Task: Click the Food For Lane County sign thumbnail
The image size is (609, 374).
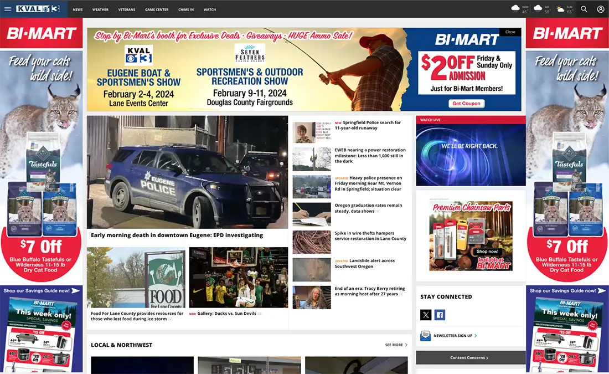Action: click(x=136, y=278)
